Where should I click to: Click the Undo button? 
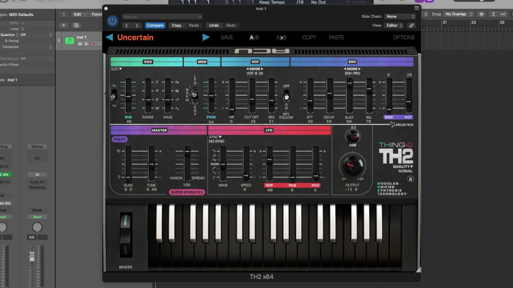click(x=214, y=25)
